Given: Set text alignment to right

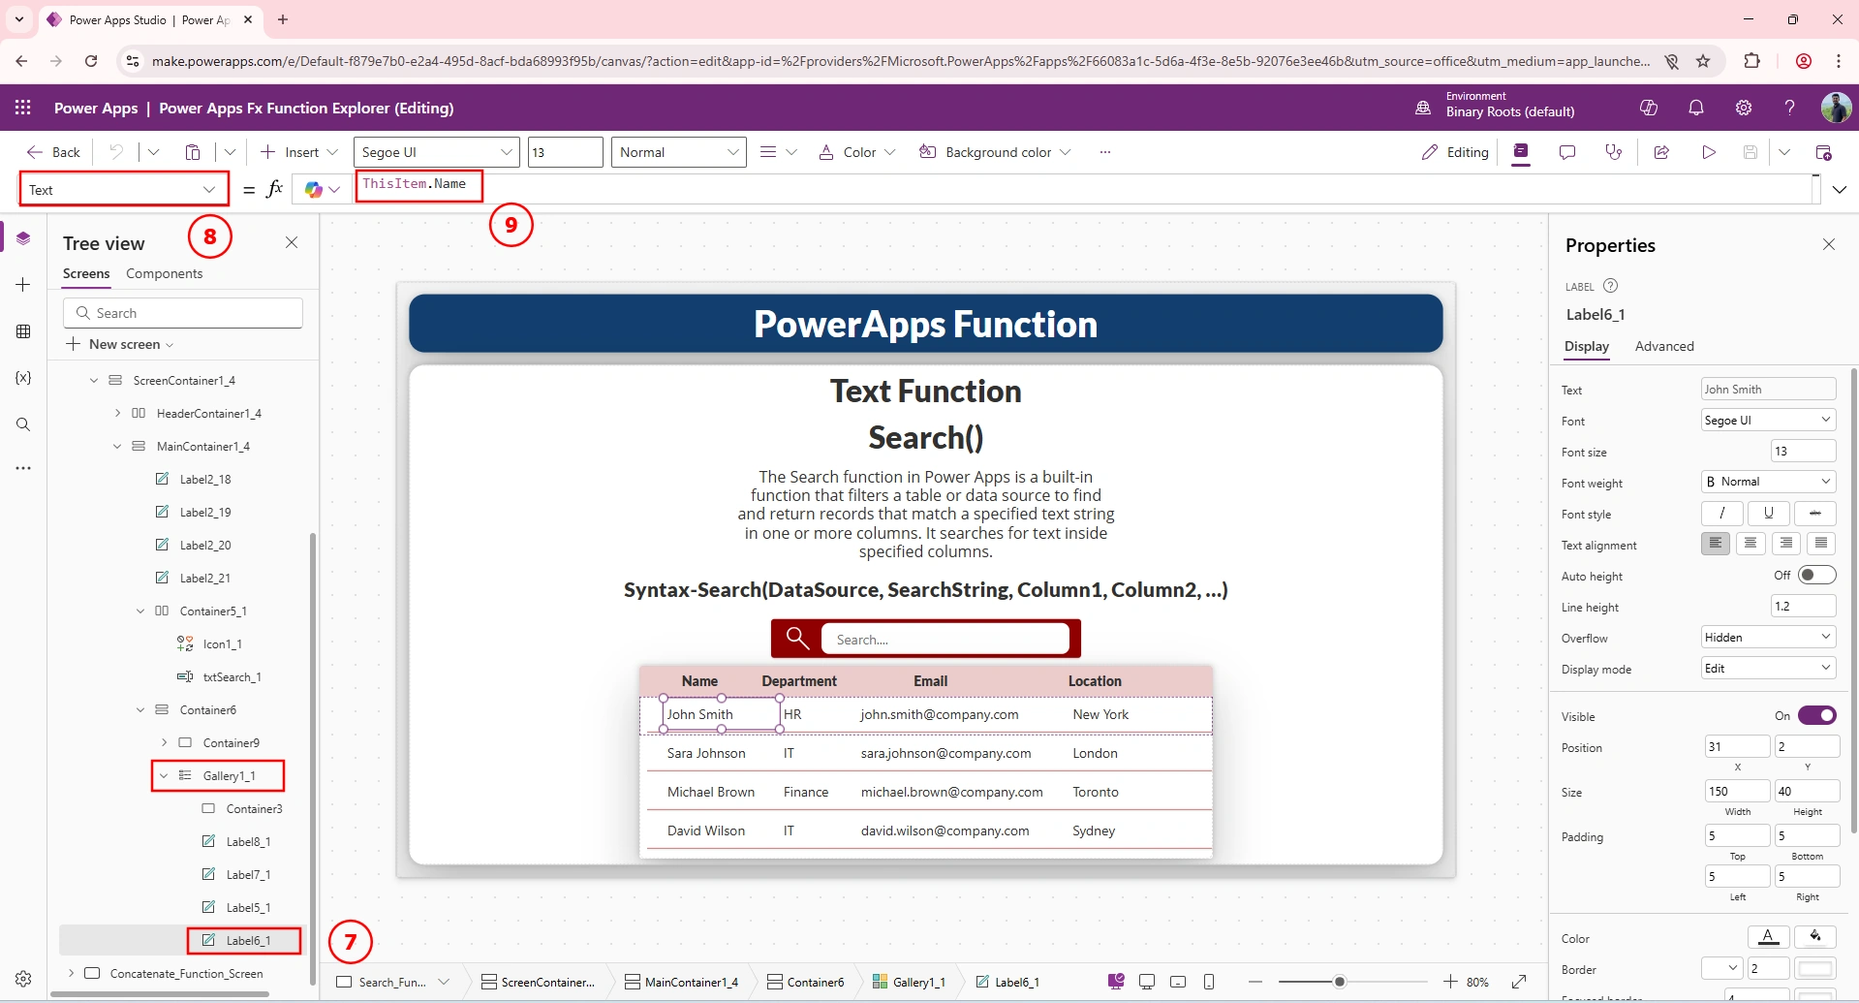Looking at the screenshot, I should [x=1786, y=544].
